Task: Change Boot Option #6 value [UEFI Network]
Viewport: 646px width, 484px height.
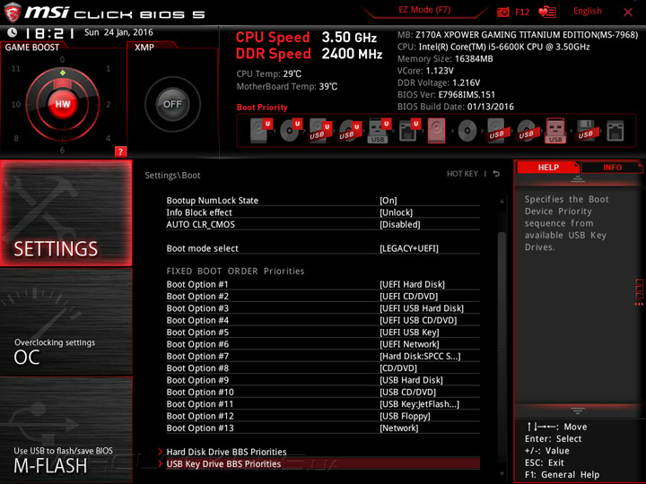Action: pyautogui.click(x=409, y=343)
